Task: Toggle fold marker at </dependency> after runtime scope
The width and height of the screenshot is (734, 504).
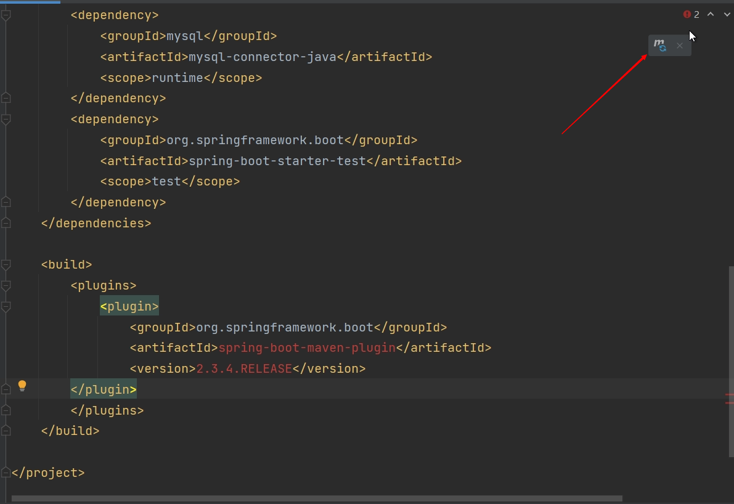Action: (6, 98)
